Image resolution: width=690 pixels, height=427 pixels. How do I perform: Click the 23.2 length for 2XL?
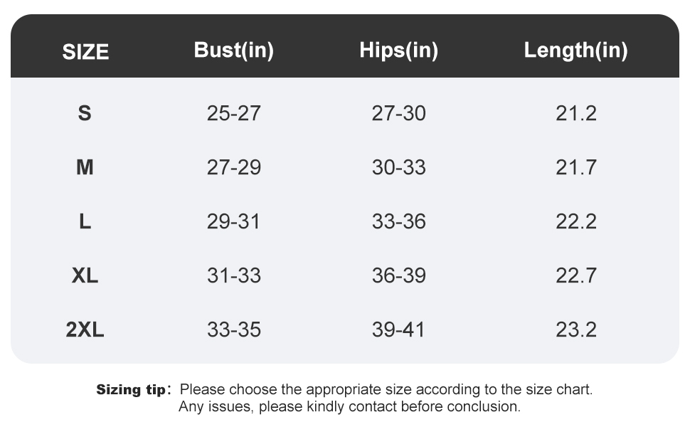(x=575, y=330)
